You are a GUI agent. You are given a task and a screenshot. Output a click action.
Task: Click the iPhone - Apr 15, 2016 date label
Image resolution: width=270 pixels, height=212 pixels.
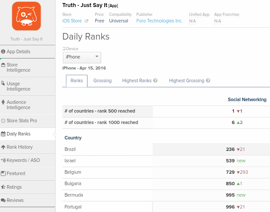click(x=84, y=68)
